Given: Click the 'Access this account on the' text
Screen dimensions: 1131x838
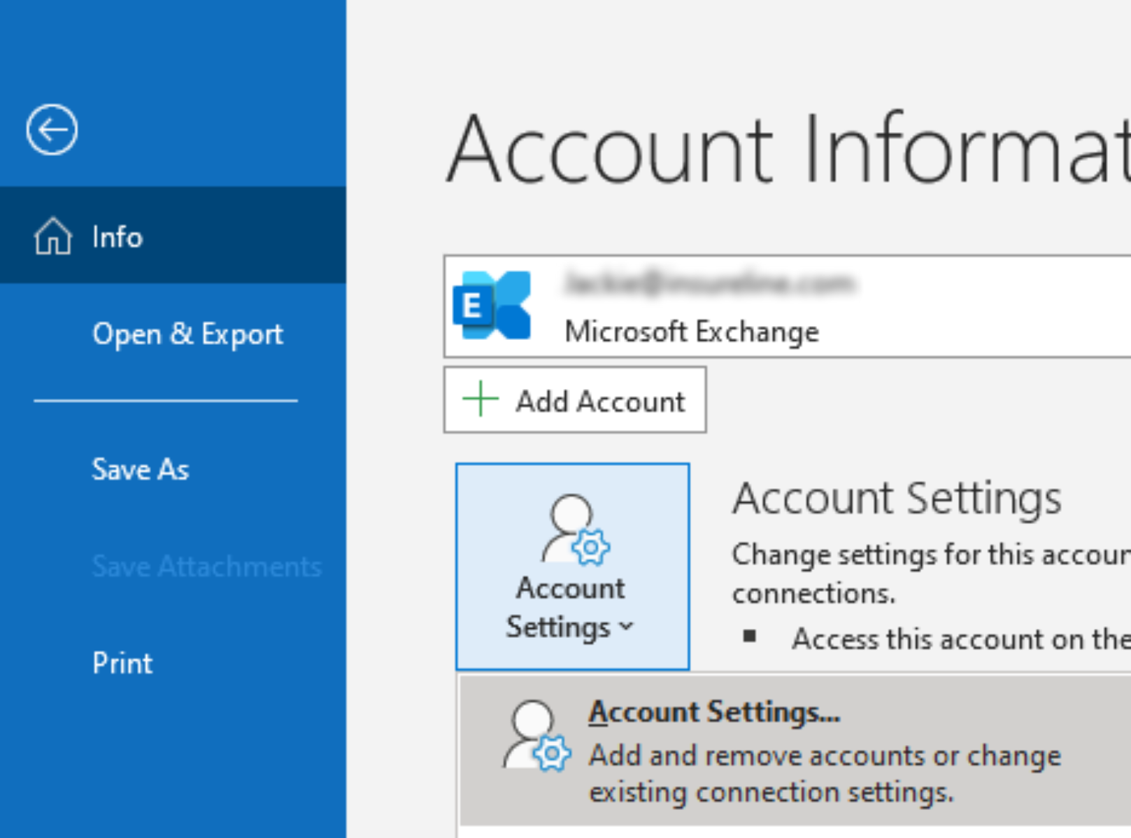Looking at the screenshot, I should [961, 639].
